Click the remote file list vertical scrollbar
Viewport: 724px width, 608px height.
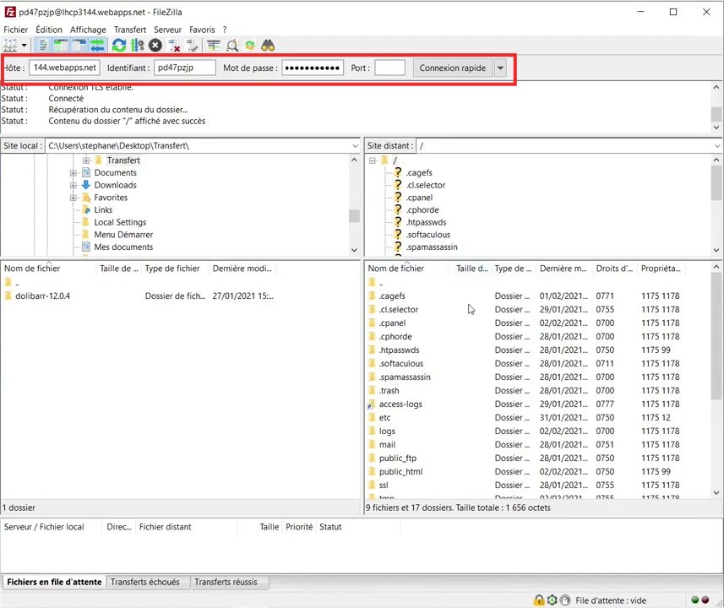716,380
